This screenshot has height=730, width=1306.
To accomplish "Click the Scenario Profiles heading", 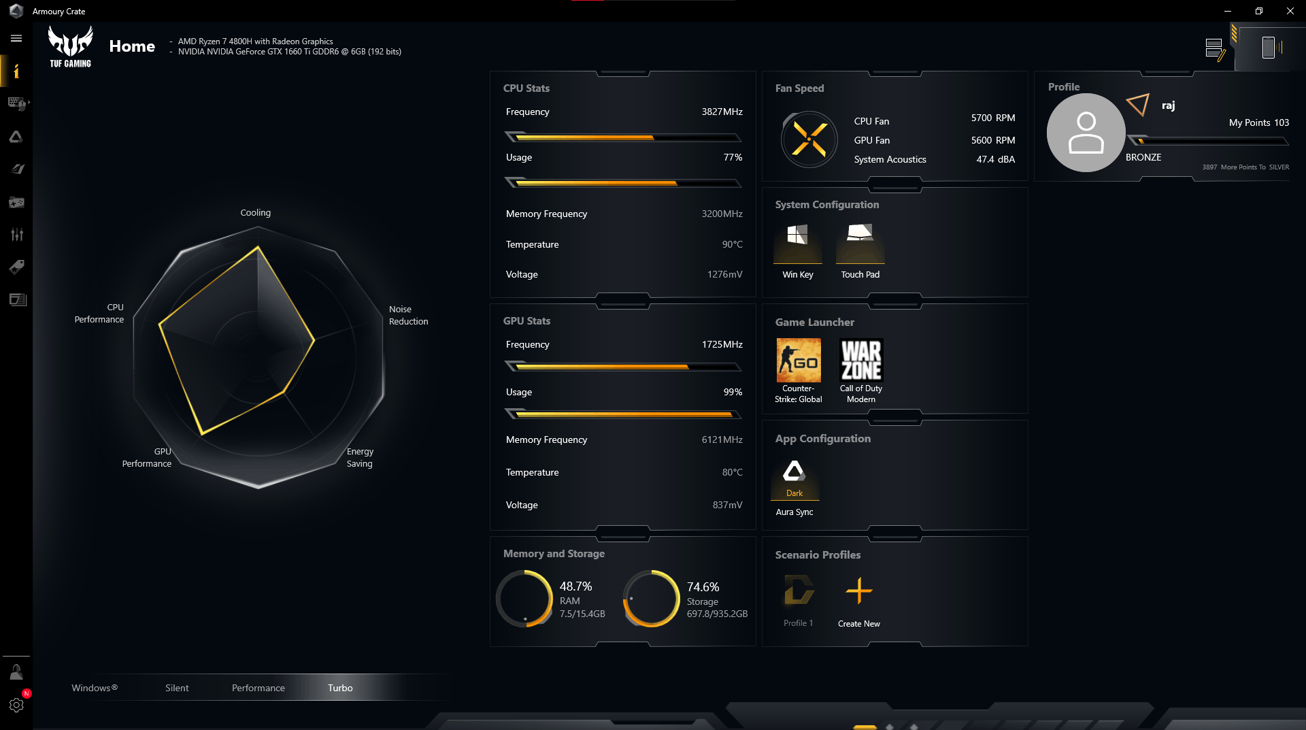I will (x=818, y=555).
